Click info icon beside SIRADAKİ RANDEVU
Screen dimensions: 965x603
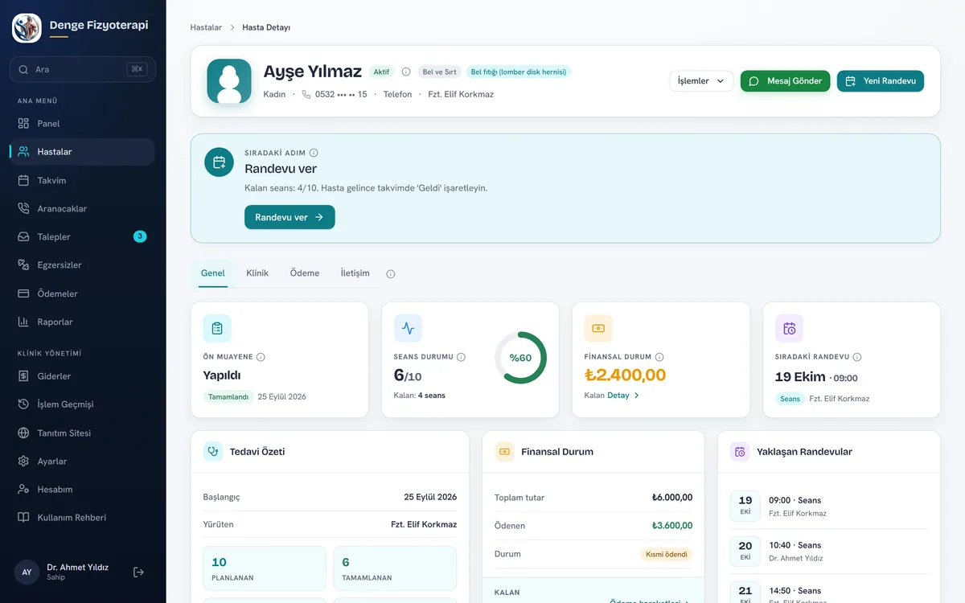click(857, 357)
